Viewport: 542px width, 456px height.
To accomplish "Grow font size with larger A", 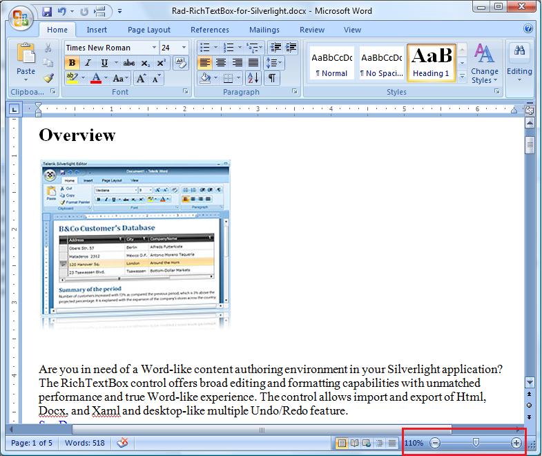I will 141,79.
